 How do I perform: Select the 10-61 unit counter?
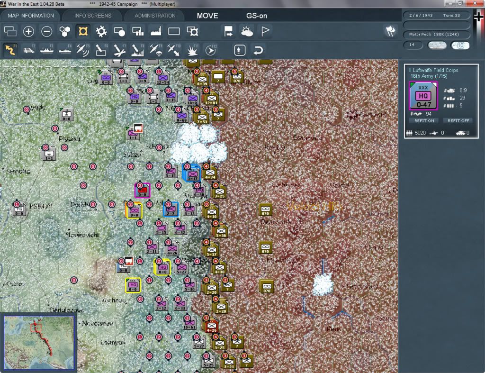[x=189, y=324]
